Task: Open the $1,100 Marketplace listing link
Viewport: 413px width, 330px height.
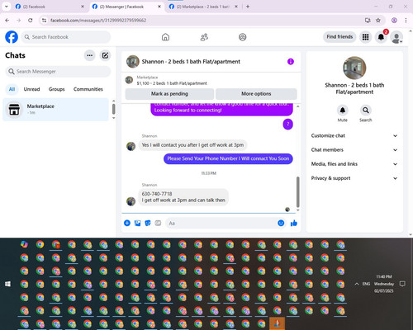Action: pyautogui.click(x=172, y=83)
